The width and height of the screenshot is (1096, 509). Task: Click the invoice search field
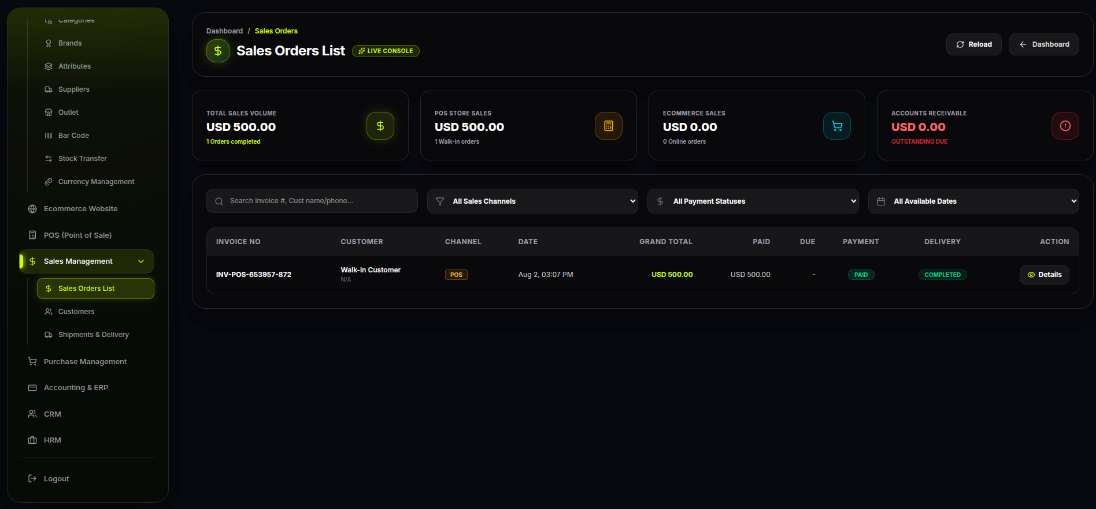click(x=312, y=201)
